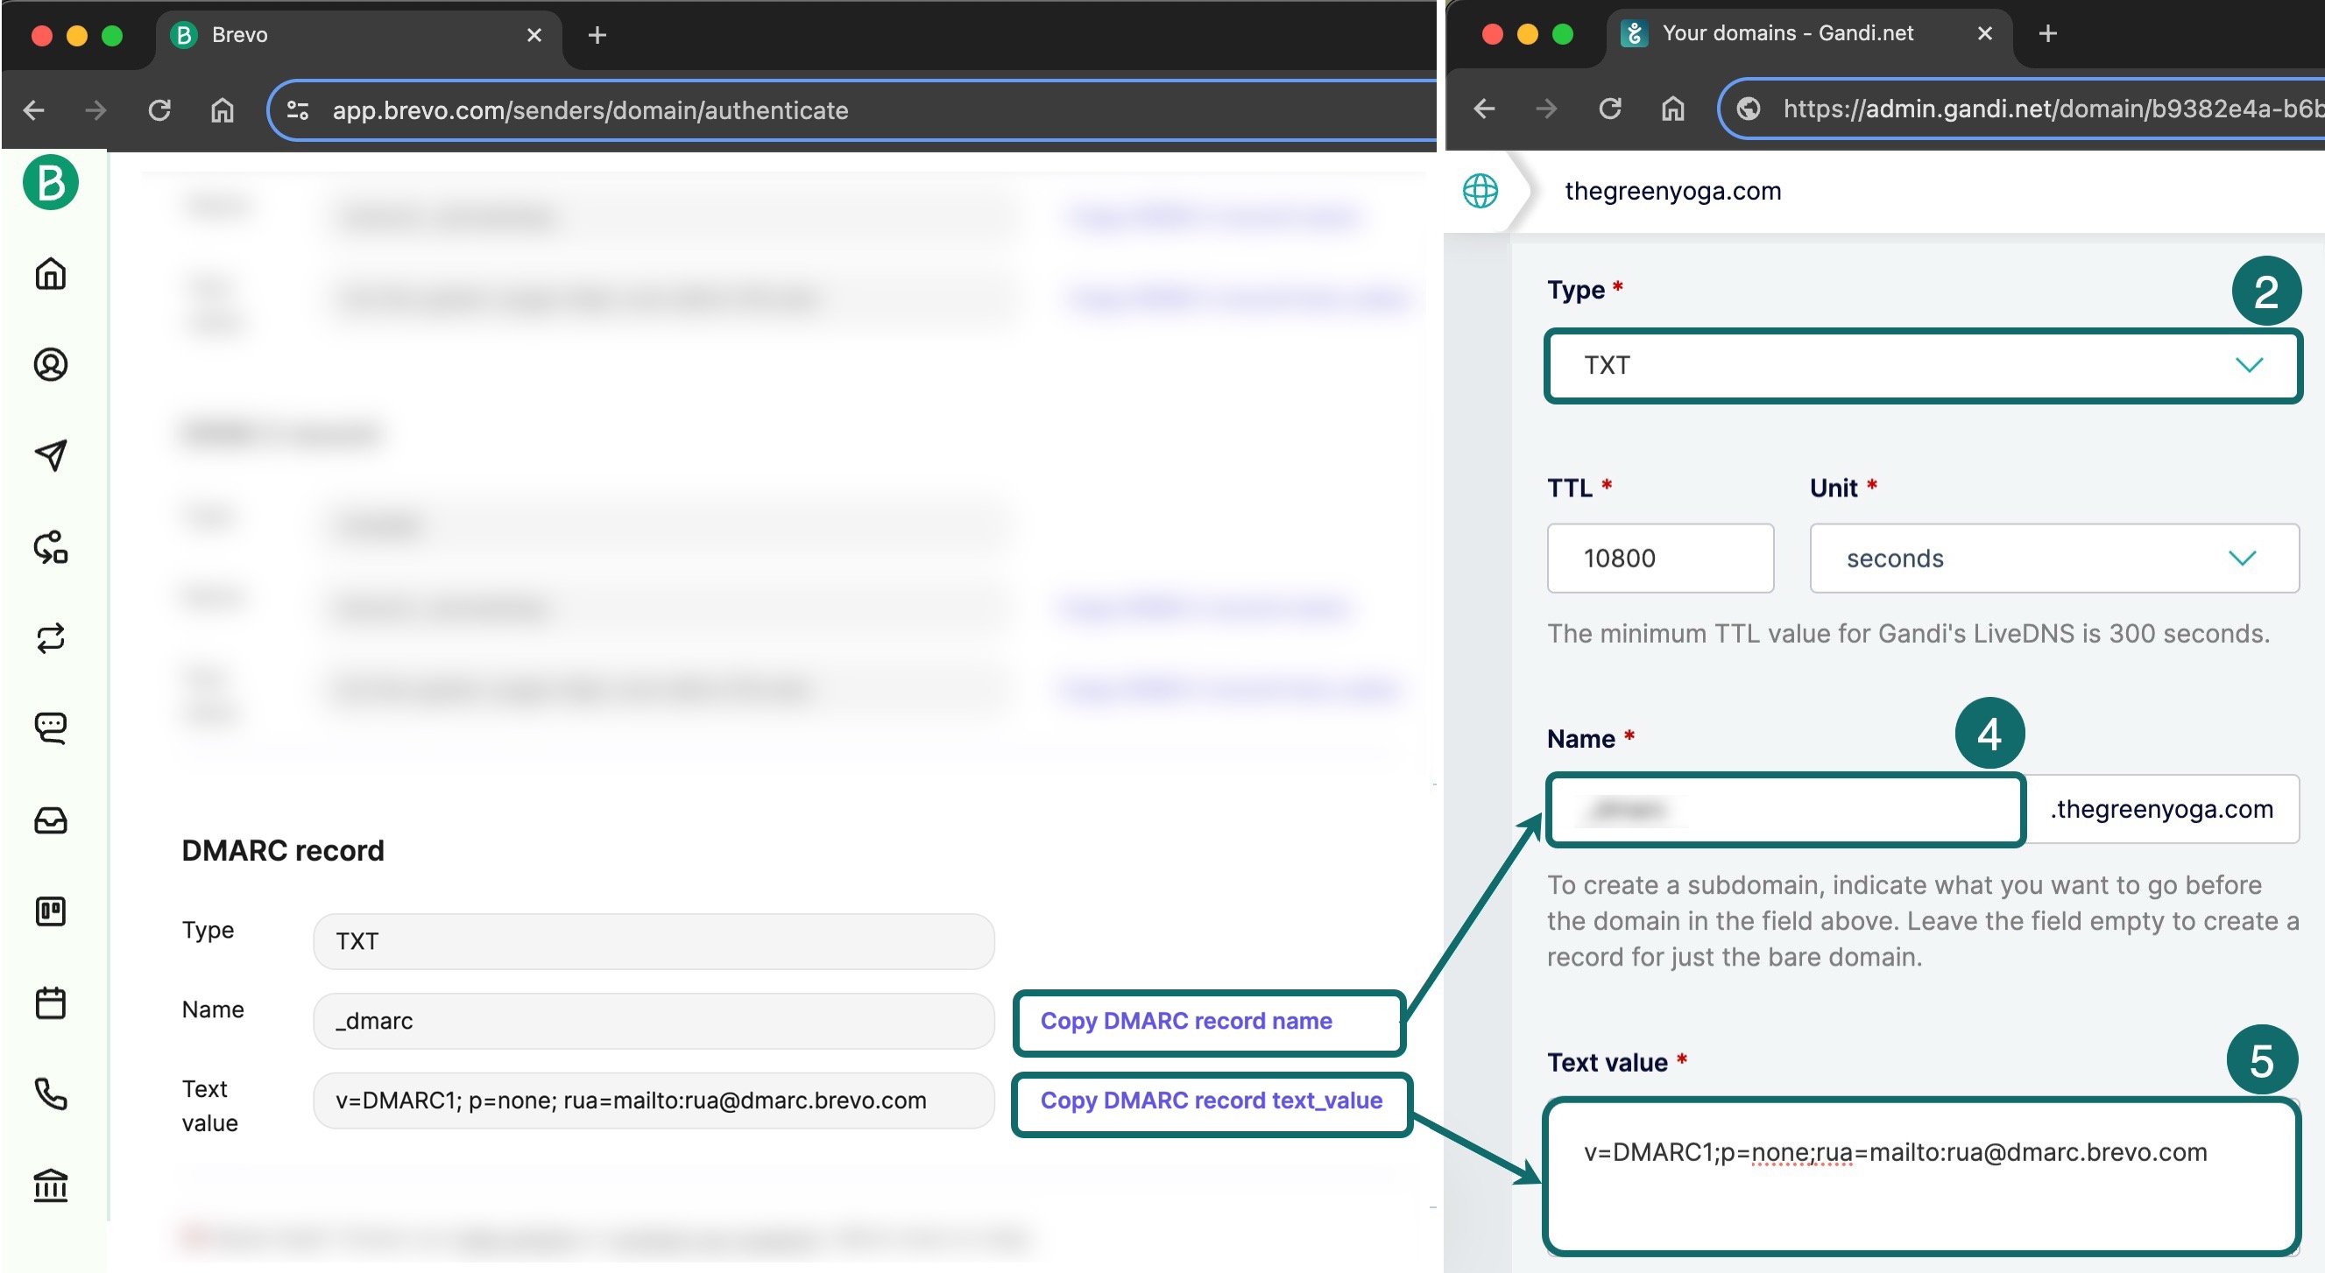Click home button in Brevo browser
Image resolution: width=2325 pixels, height=1273 pixels.
222,110
